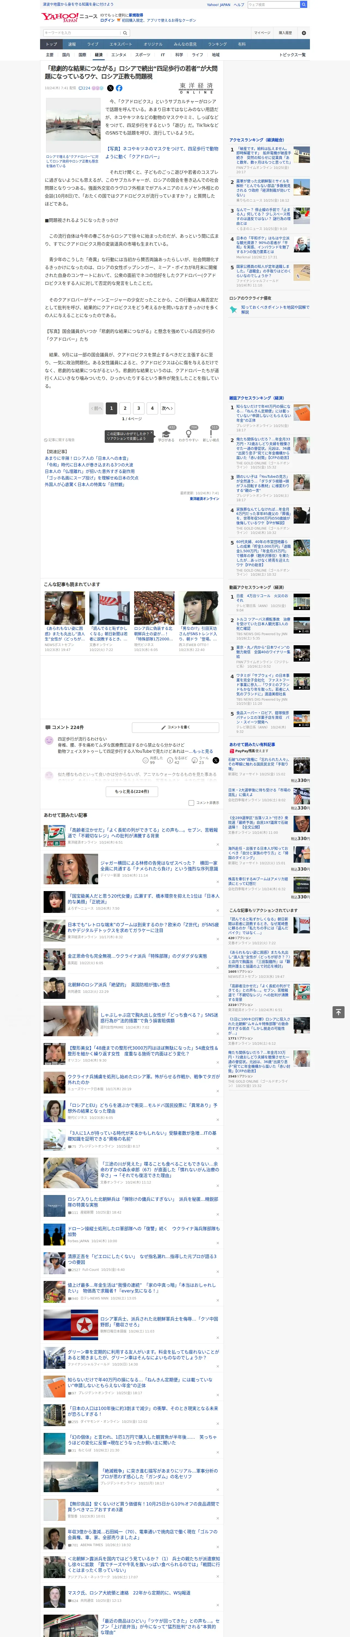Click the keyword search magnifier icon
350x1637 pixels.
(125, 33)
